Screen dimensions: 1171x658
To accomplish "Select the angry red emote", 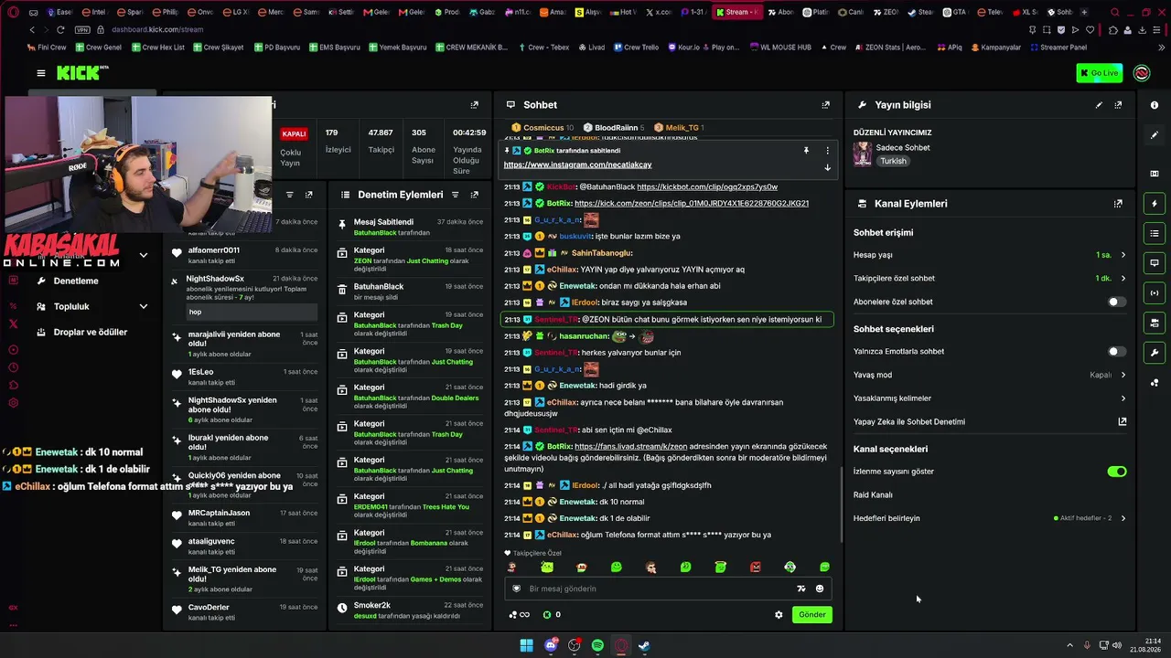I will pyautogui.click(x=755, y=568).
